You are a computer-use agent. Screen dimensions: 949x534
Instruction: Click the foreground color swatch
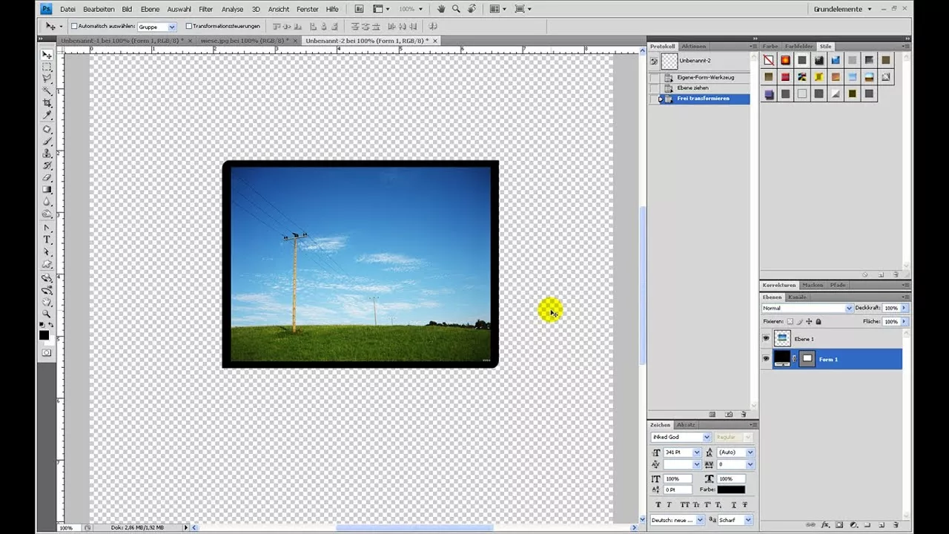44,335
